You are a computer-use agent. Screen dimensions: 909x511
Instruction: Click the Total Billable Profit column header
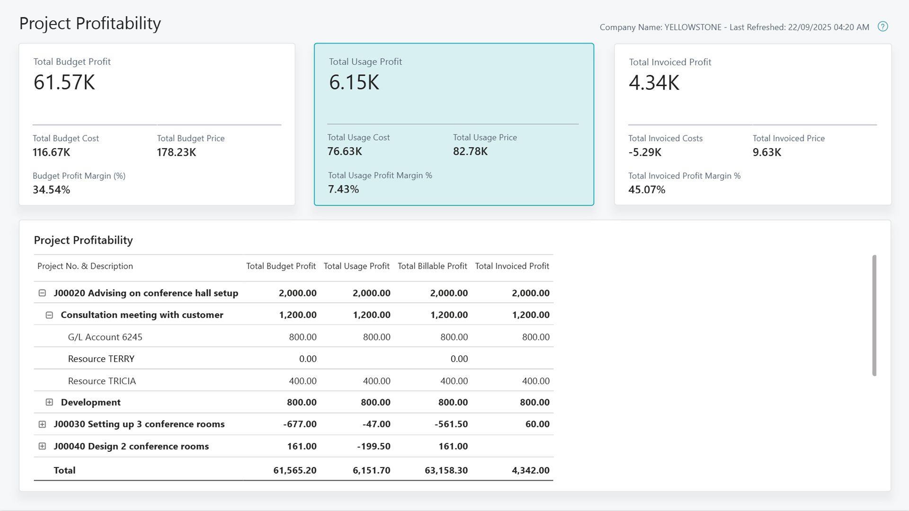tap(432, 266)
